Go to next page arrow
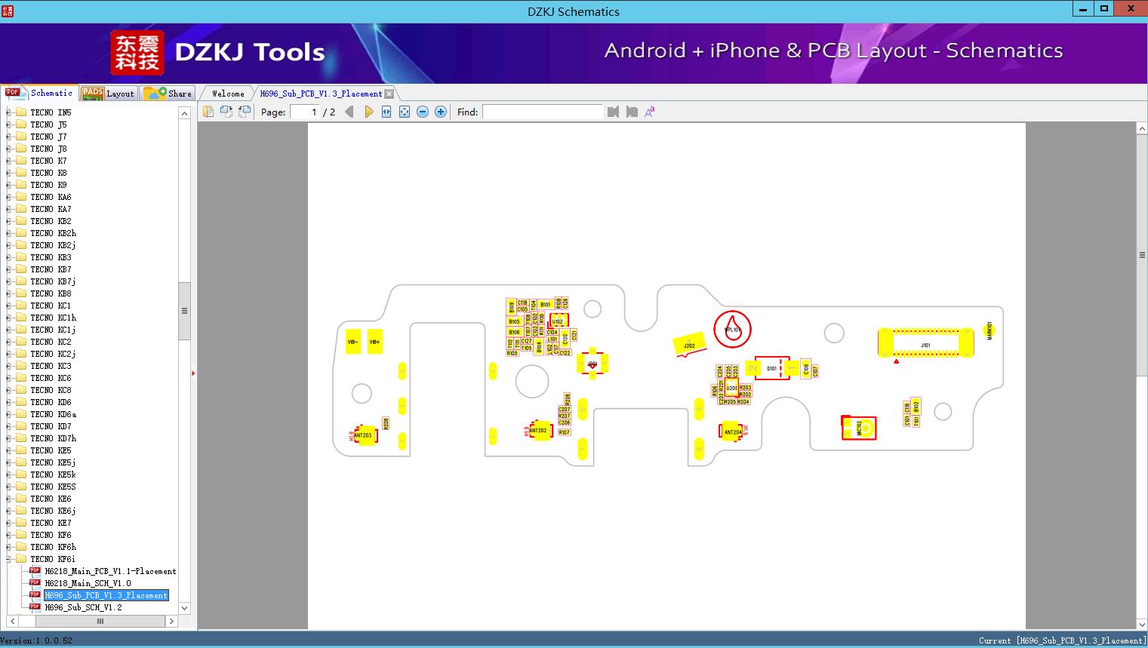The image size is (1148, 648). coord(368,112)
